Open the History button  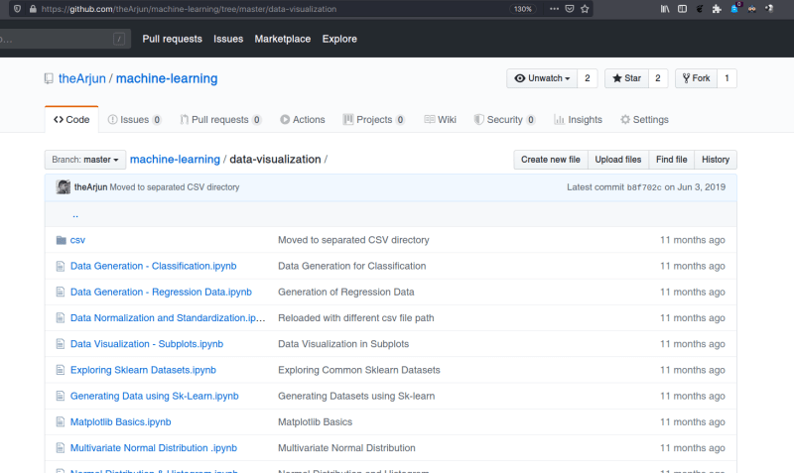click(x=716, y=160)
